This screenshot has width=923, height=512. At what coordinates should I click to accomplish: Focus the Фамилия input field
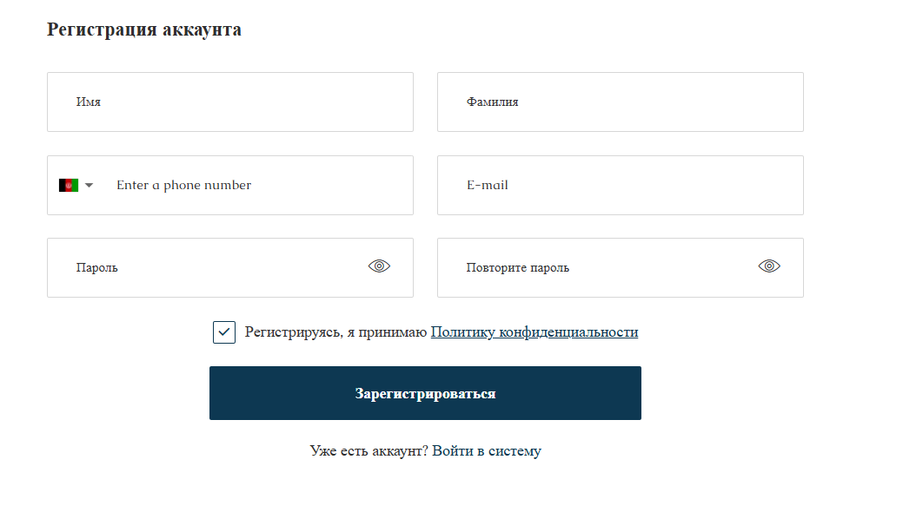coord(621,102)
